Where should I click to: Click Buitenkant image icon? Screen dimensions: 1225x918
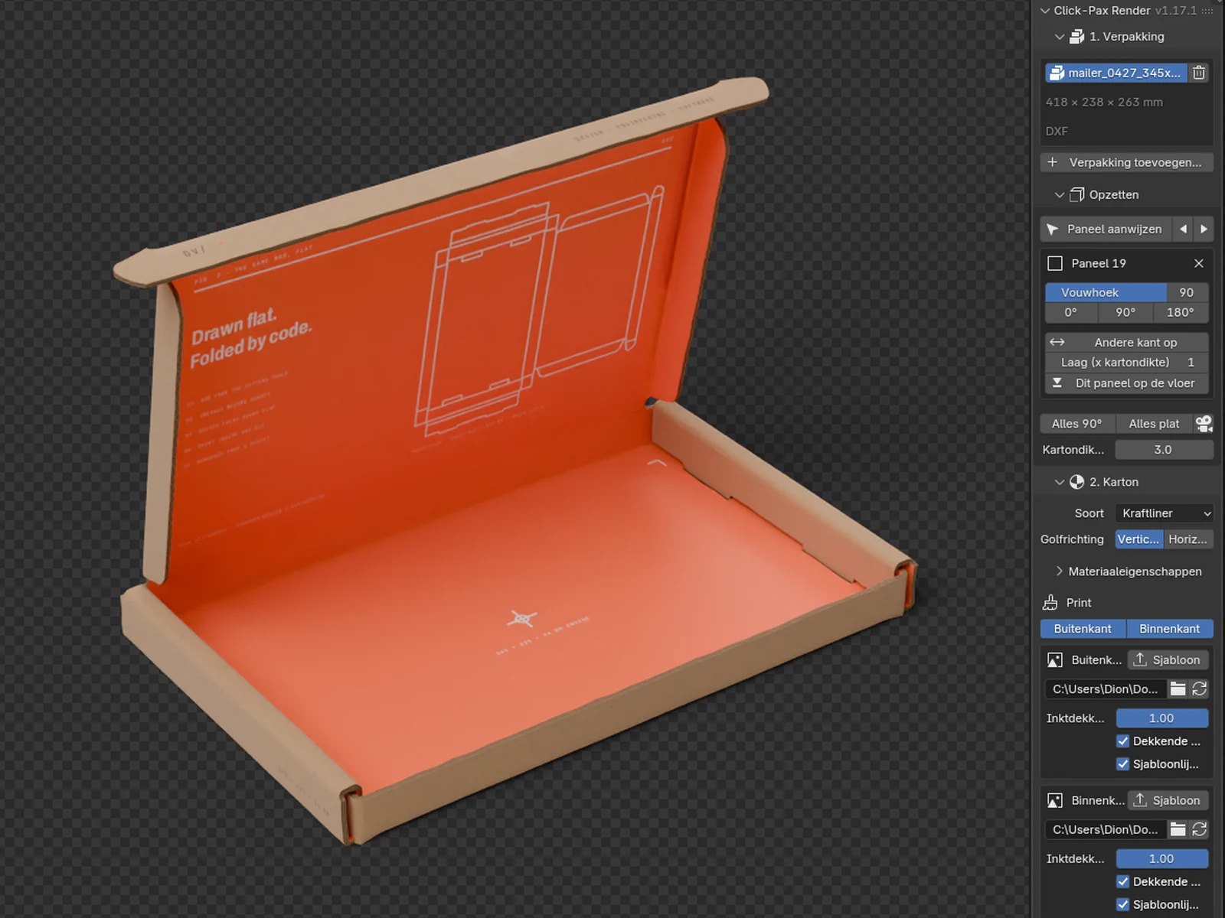tap(1055, 660)
